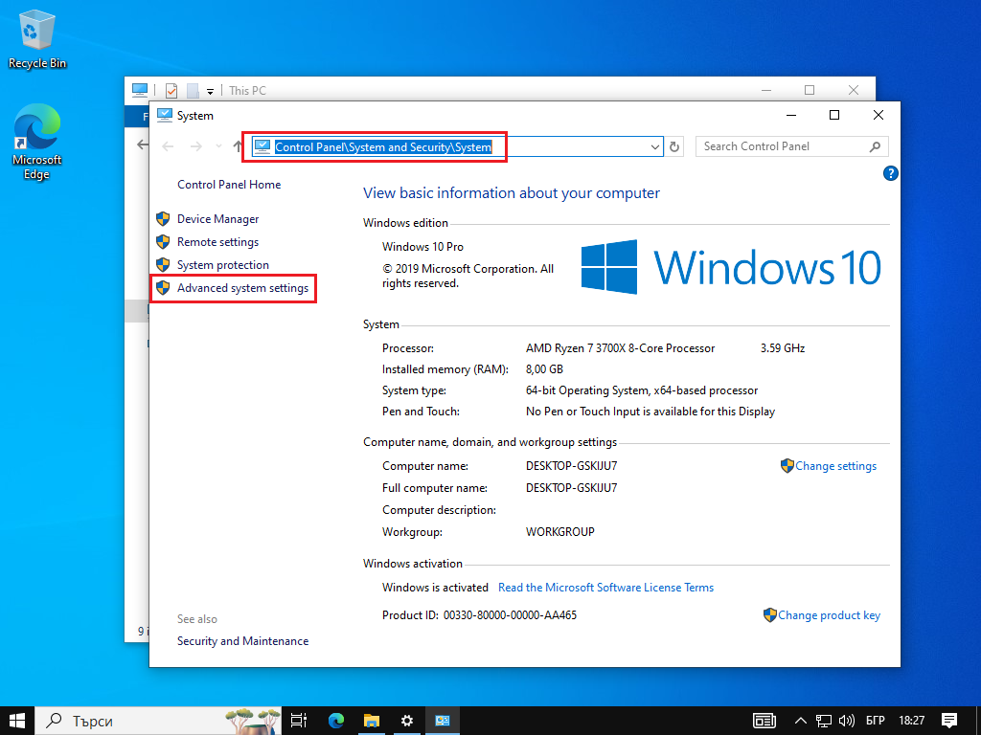Click the help question mark icon

(890, 173)
